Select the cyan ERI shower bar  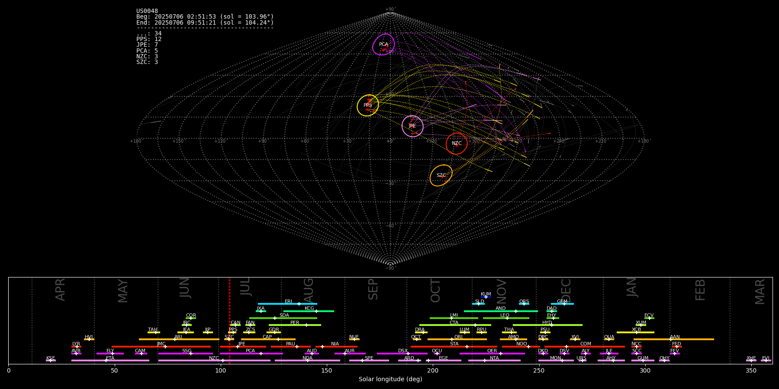pos(287,304)
